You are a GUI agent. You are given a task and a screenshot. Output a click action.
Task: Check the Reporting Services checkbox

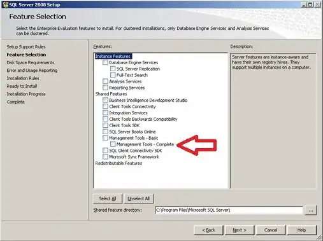click(x=105, y=88)
